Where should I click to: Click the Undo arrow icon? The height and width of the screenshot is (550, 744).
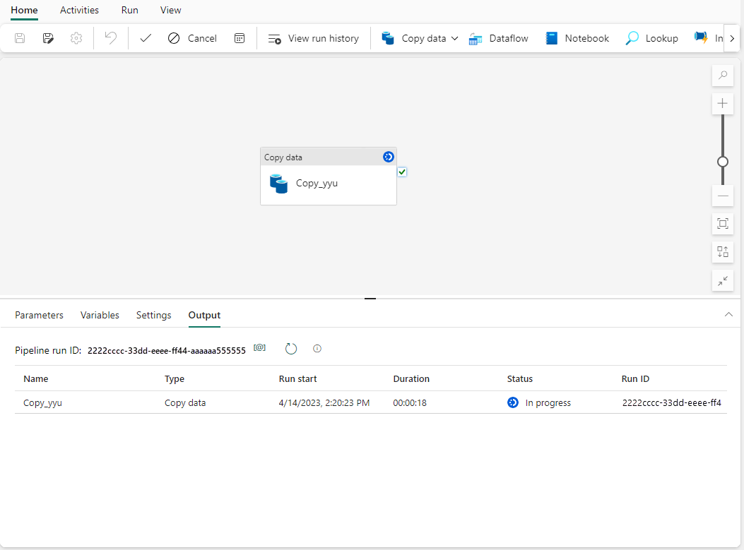coord(110,38)
